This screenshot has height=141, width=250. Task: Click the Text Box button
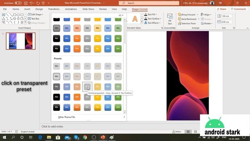click(x=34, y=19)
